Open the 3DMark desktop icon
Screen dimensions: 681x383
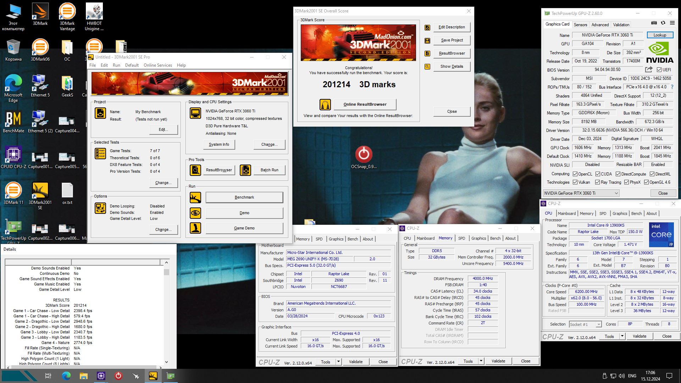[40, 14]
